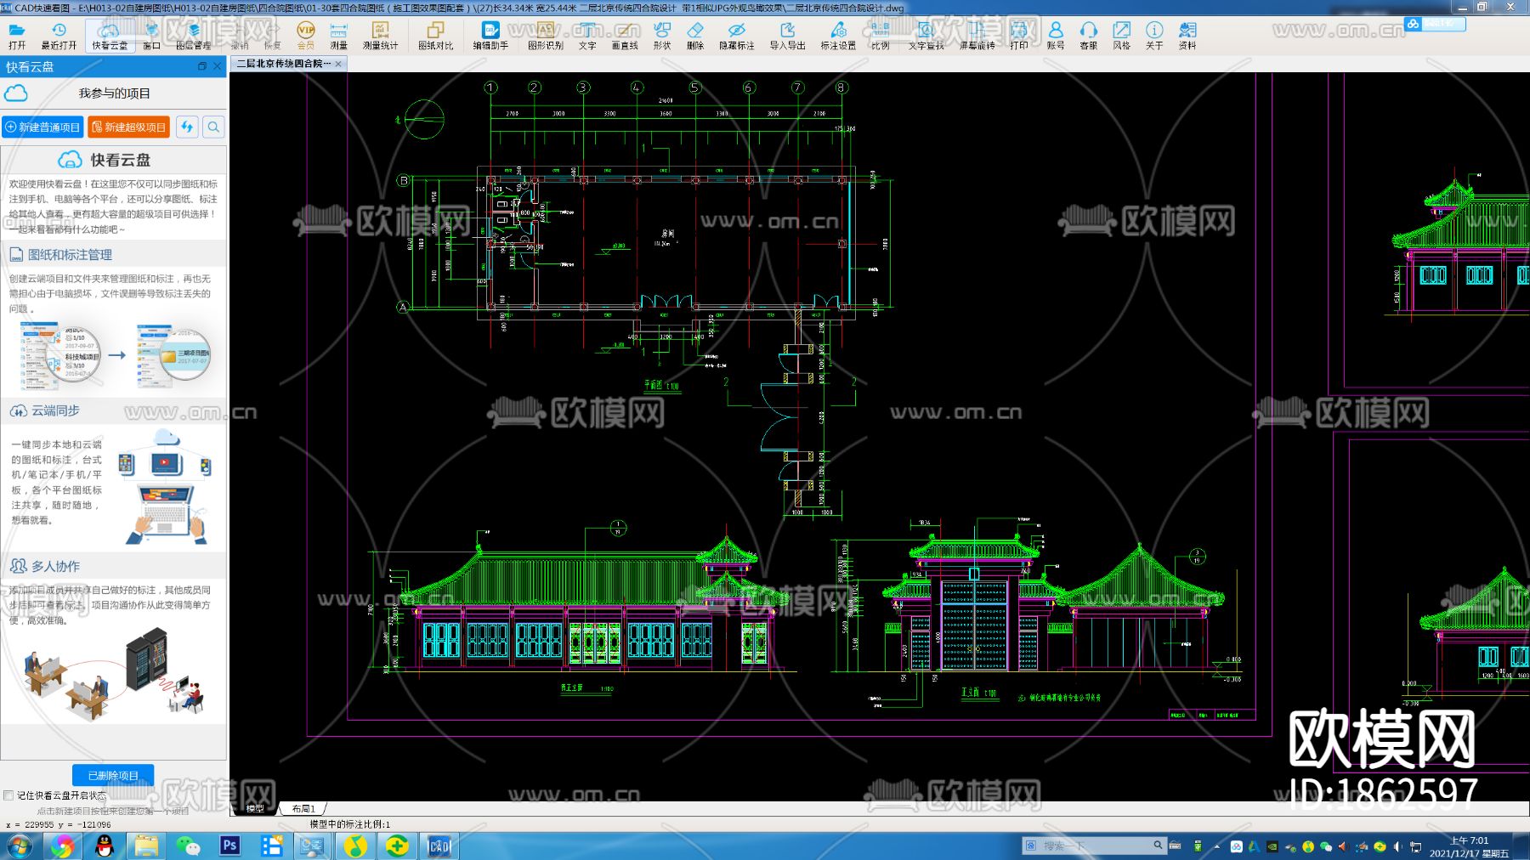Image resolution: width=1530 pixels, height=860 pixels.
Task: Click the orange 新建超级项目 button
Action: click(x=128, y=127)
